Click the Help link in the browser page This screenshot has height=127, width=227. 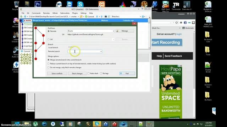159,56
